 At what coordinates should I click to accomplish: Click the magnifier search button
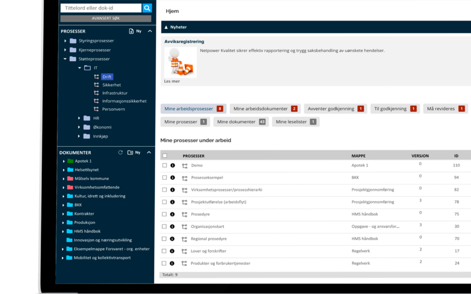coord(147,8)
